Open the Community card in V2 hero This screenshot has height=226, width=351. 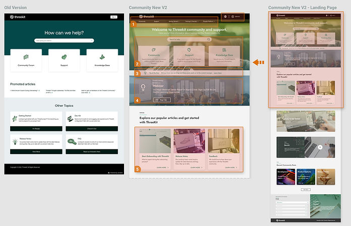pyautogui.click(x=154, y=56)
